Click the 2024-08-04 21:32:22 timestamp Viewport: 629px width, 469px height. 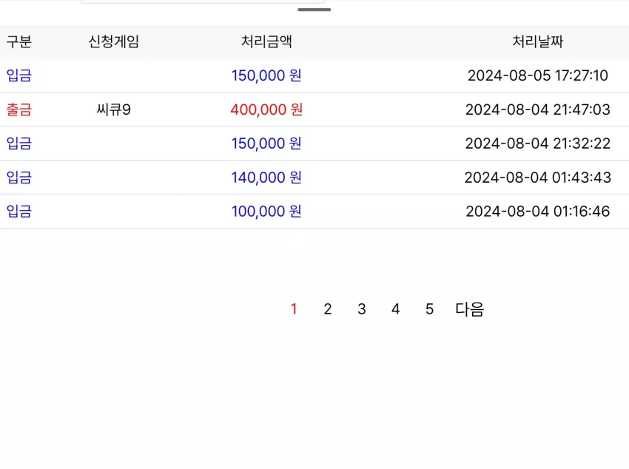point(537,144)
